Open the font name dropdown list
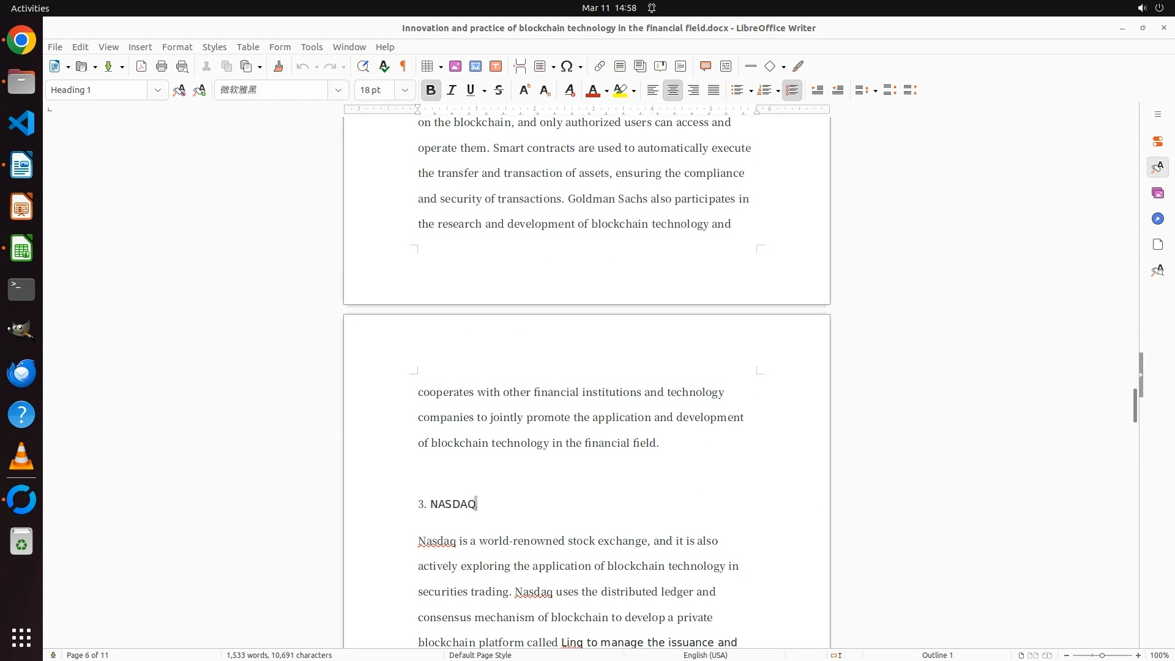This screenshot has height=661, width=1175. pos(338,91)
